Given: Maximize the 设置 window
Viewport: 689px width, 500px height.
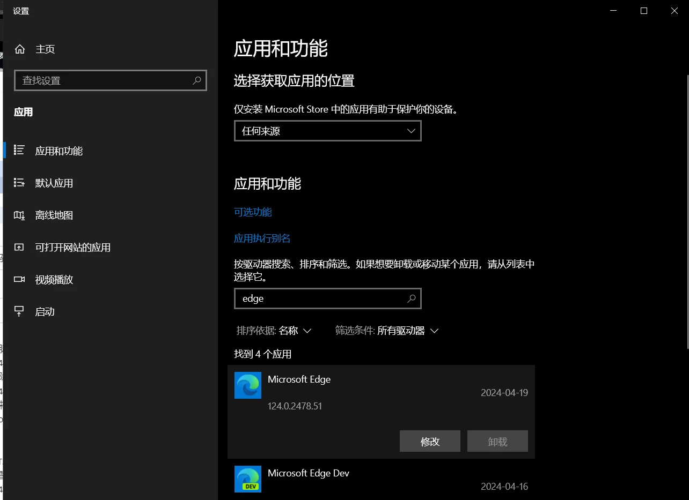Looking at the screenshot, I should tap(644, 11).
